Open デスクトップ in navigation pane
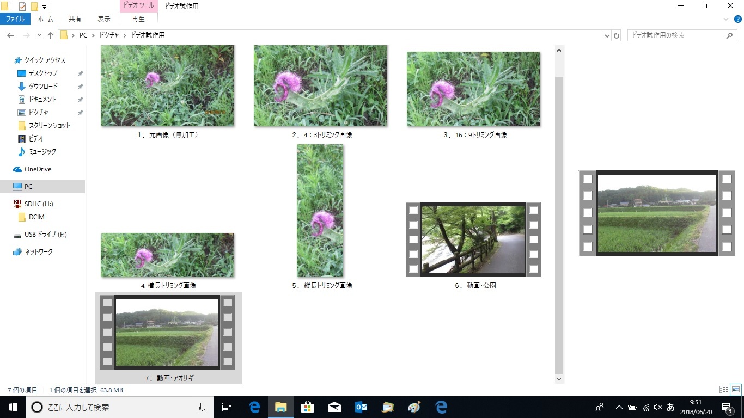744x418 pixels. point(42,73)
